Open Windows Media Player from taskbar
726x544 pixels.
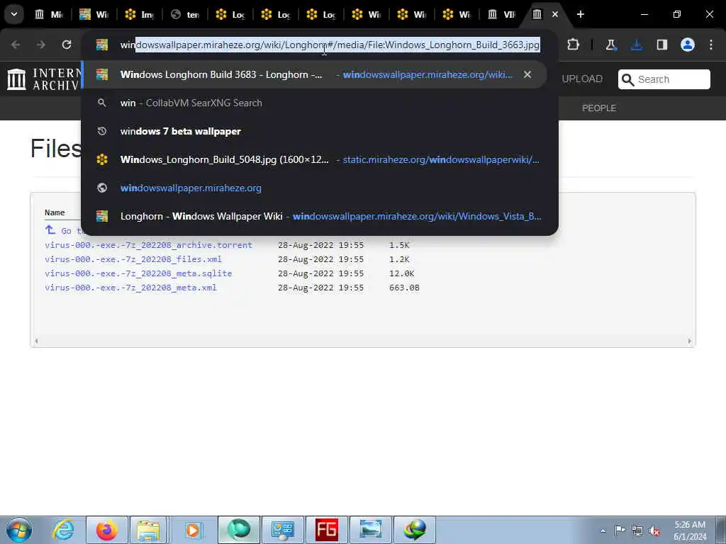pos(193,530)
